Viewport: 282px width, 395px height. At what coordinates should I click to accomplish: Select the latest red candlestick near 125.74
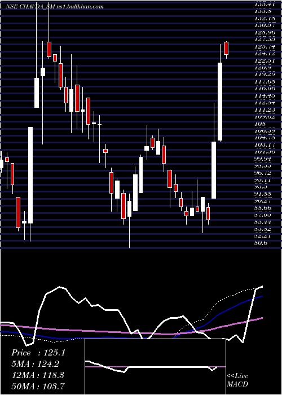[226, 48]
